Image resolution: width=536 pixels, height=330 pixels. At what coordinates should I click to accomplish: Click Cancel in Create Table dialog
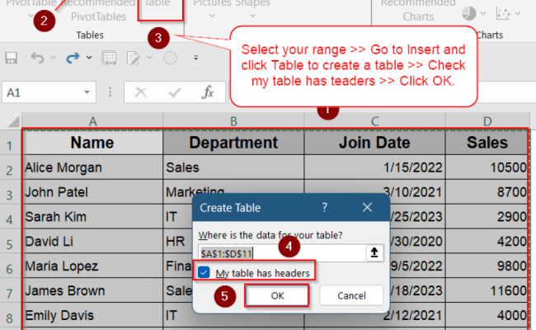coord(351,295)
